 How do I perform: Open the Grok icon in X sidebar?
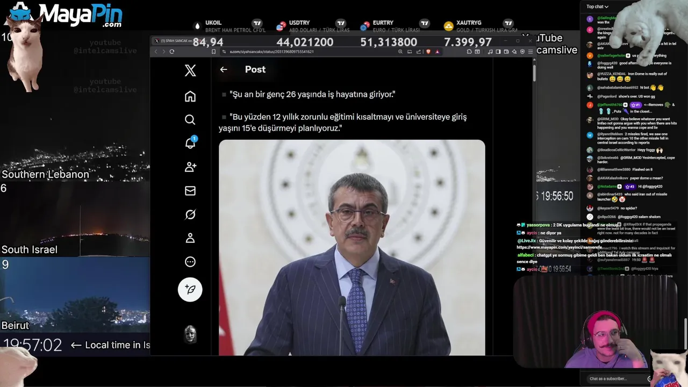click(x=190, y=214)
